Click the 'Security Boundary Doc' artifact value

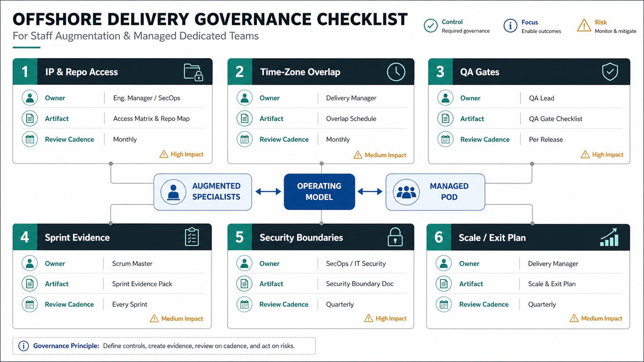[x=360, y=284]
